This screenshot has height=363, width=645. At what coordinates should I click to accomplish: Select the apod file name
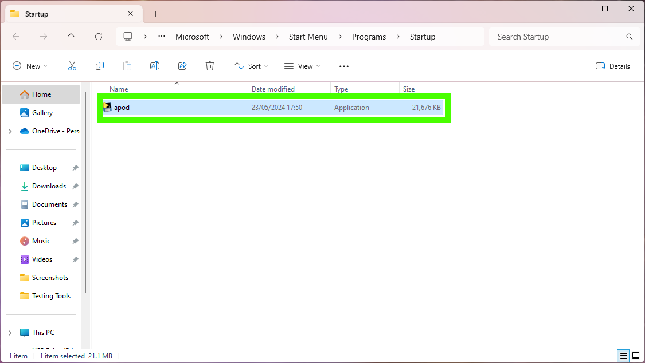pos(122,108)
